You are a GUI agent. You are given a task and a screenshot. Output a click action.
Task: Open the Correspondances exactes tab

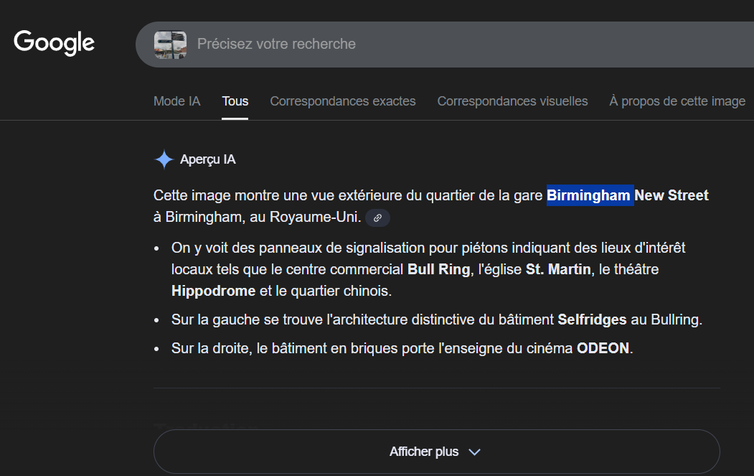click(x=343, y=101)
